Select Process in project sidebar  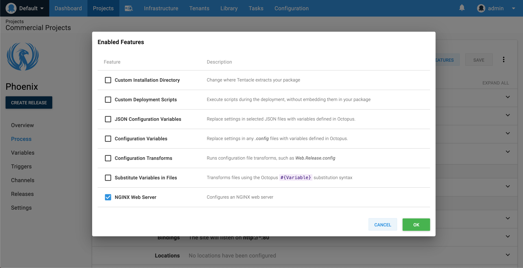[x=21, y=139]
